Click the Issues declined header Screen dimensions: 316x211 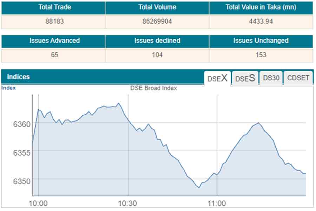157,41
